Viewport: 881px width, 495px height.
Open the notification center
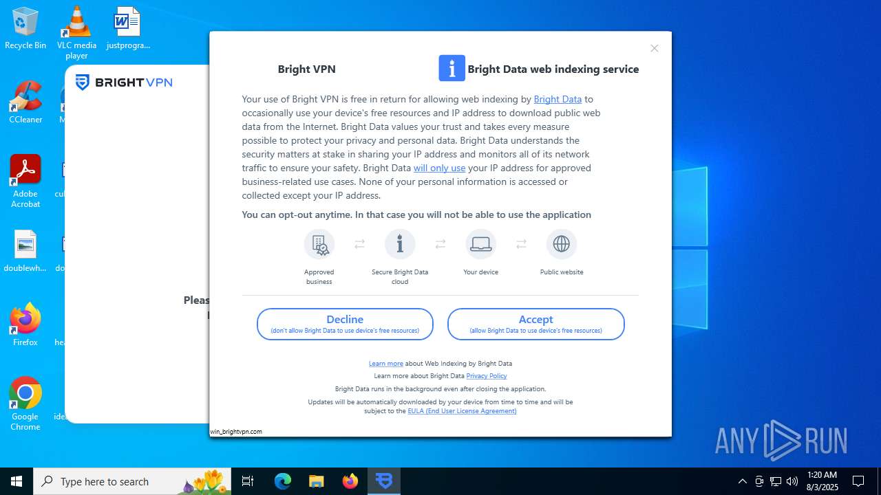tap(859, 481)
